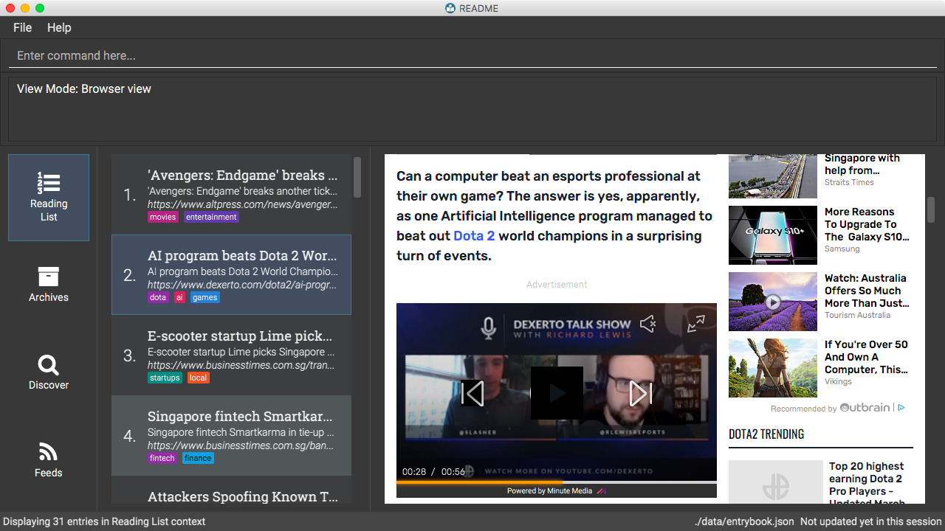The image size is (945, 531).
Task: Open the Samsung Galaxy S10 ad thumbnail
Action: (773, 235)
